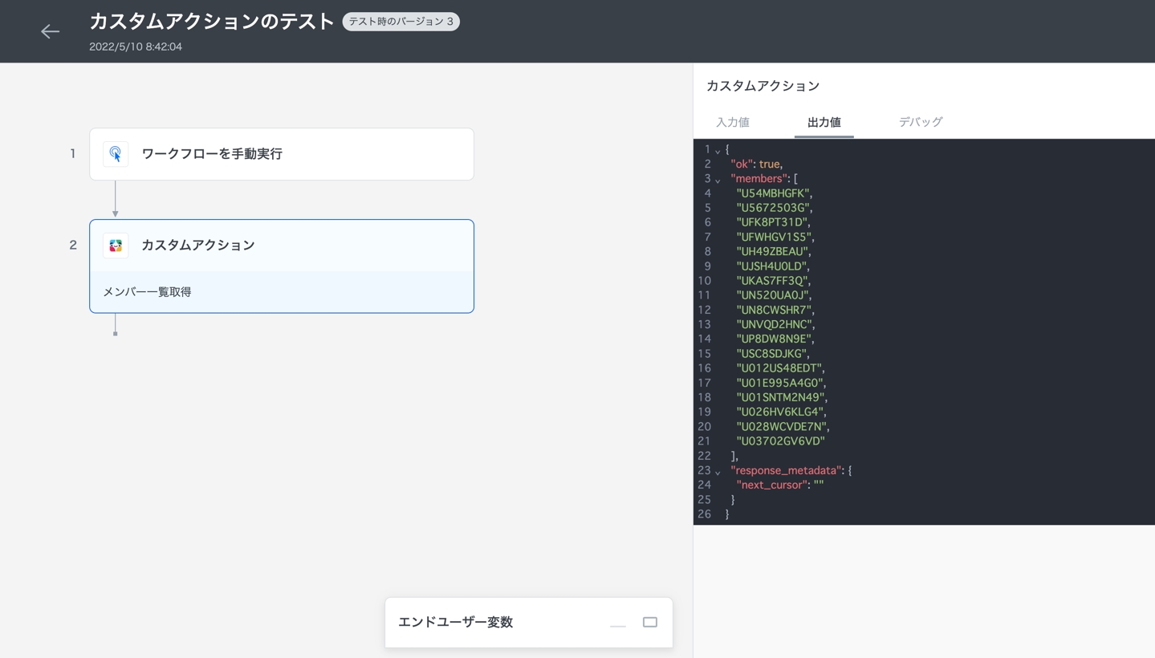Screen dimensions: 1155x658
Task: Collapse the "response_metadata" object at line 23
Action: click(x=718, y=472)
